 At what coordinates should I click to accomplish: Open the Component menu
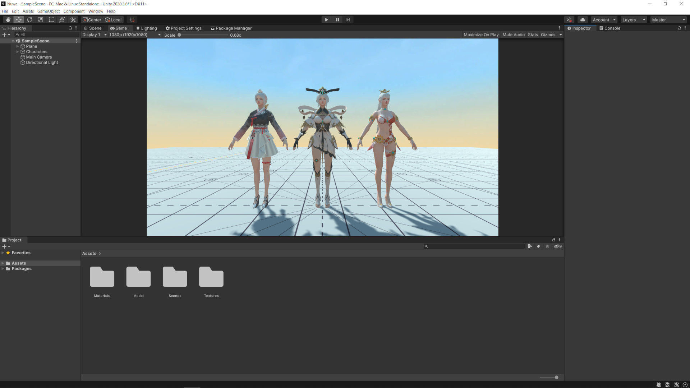tap(74, 11)
